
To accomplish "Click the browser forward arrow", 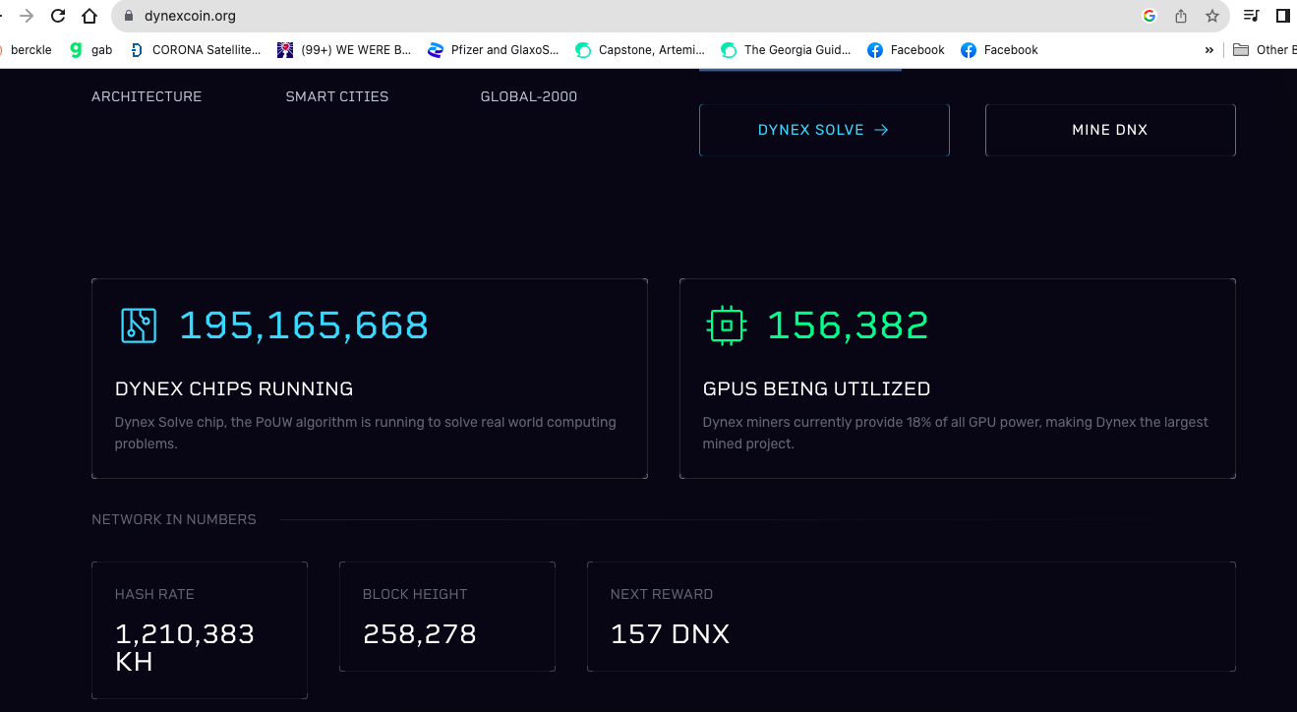I will pyautogui.click(x=27, y=16).
